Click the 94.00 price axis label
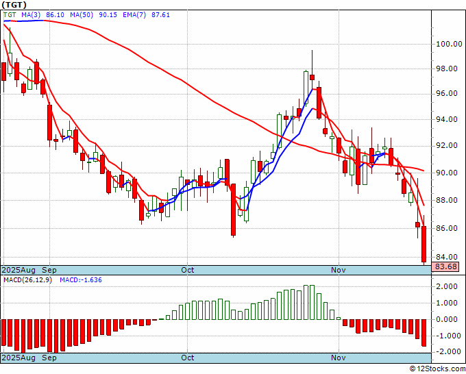Viewport: 466px width, 374px height. [x=446, y=119]
